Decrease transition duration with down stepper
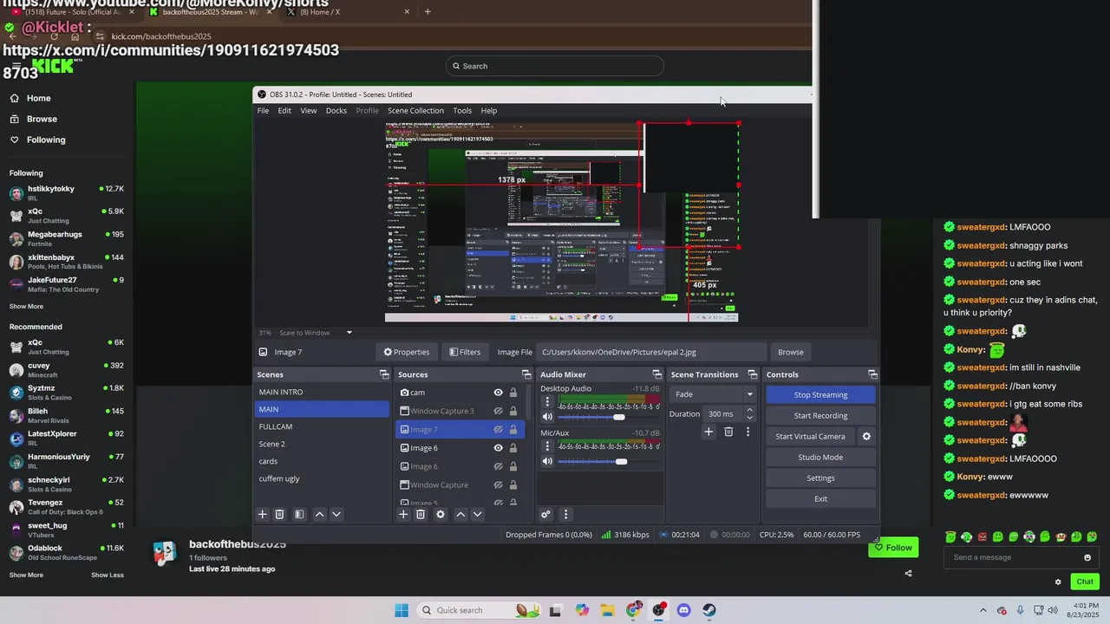 click(750, 418)
